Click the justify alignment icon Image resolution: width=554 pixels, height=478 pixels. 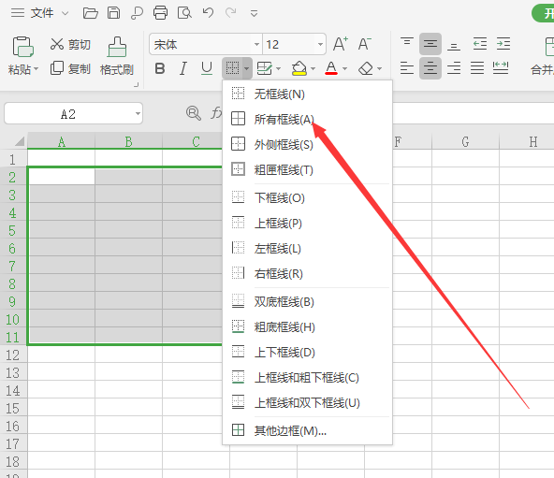pos(477,68)
